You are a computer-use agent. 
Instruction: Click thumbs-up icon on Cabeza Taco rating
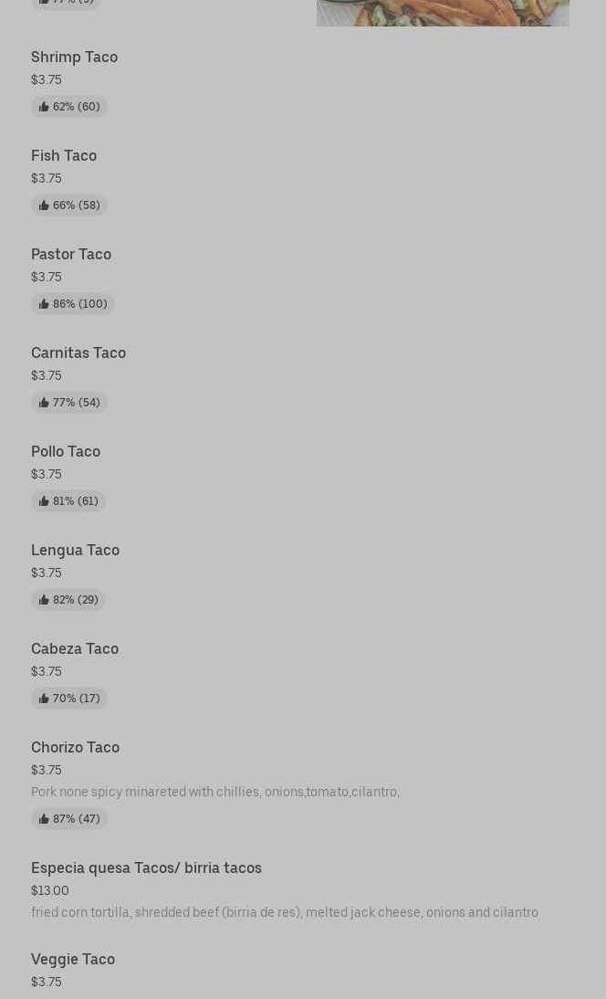coord(44,699)
